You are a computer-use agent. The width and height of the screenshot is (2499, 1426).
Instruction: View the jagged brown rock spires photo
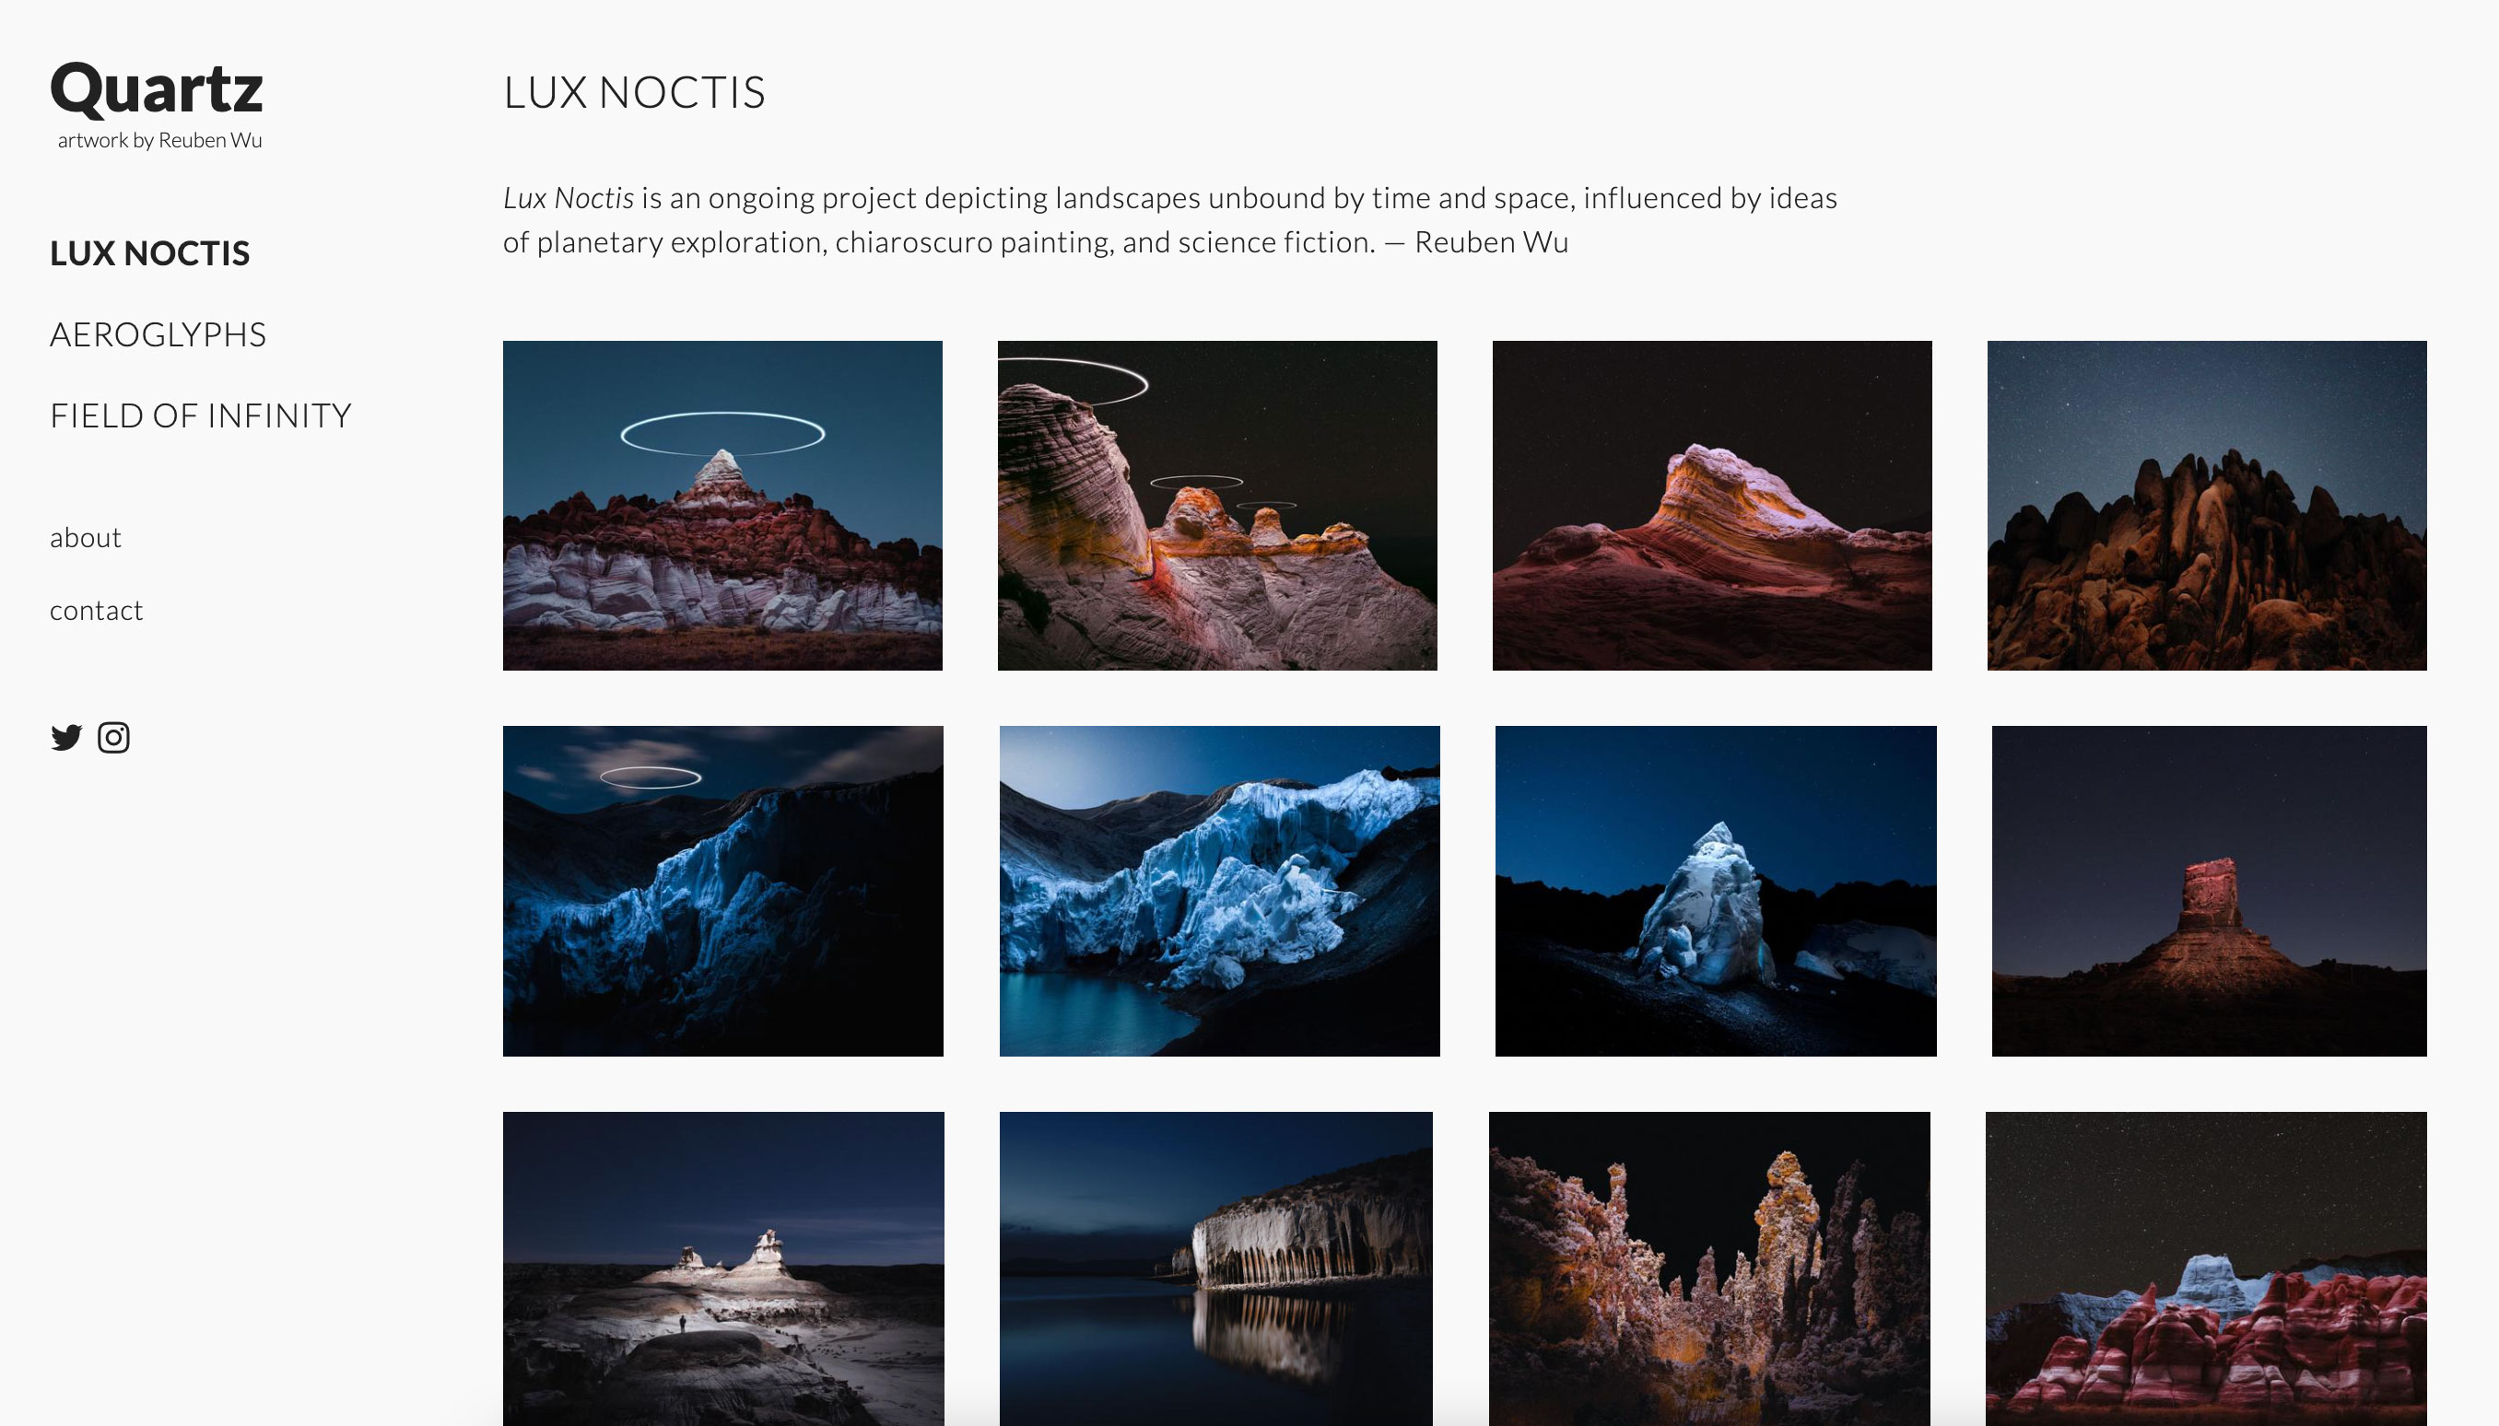tap(2206, 506)
